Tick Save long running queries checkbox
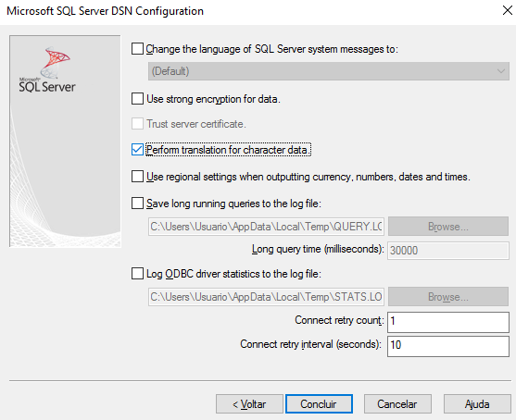The height and width of the screenshot is (420, 516). pyautogui.click(x=137, y=204)
